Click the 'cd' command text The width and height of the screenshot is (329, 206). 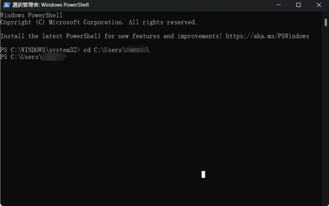[x=87, y=50]
